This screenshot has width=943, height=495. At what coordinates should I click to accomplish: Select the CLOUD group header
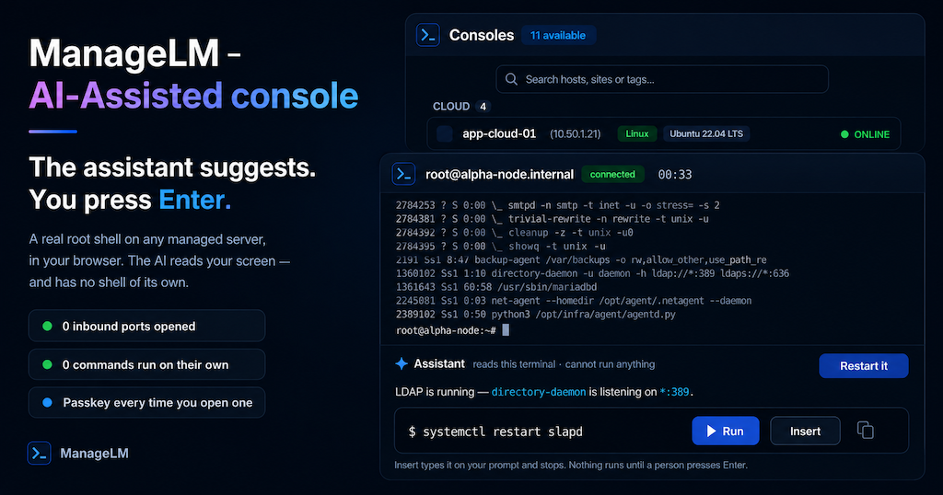click(451, 107)
